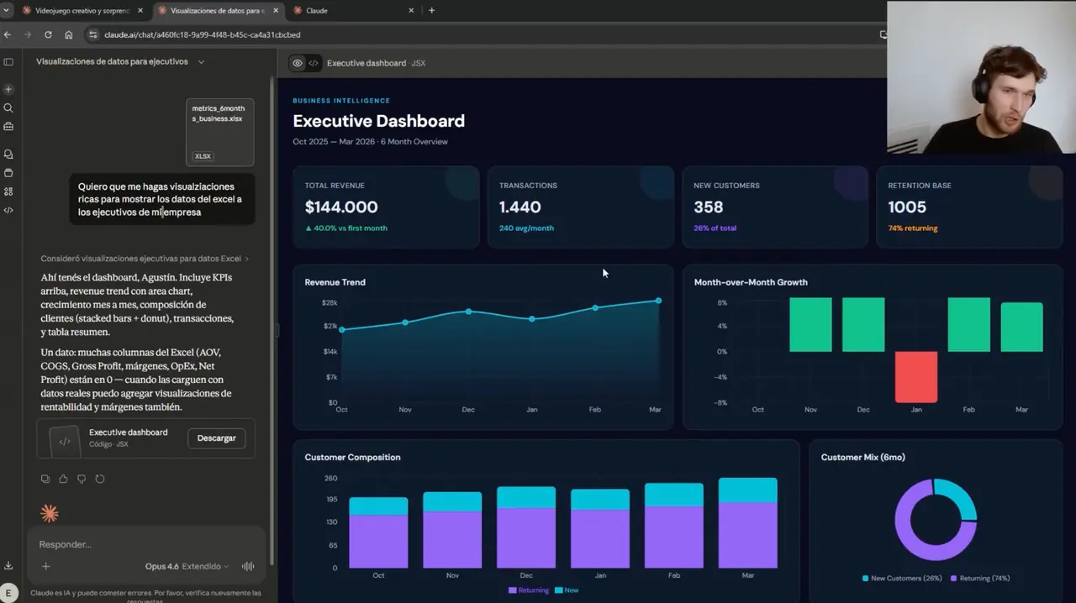Screen dimensions: 1076x603
Task: Click the Returning legend color swatch
Action: click(x=513, y=590)
